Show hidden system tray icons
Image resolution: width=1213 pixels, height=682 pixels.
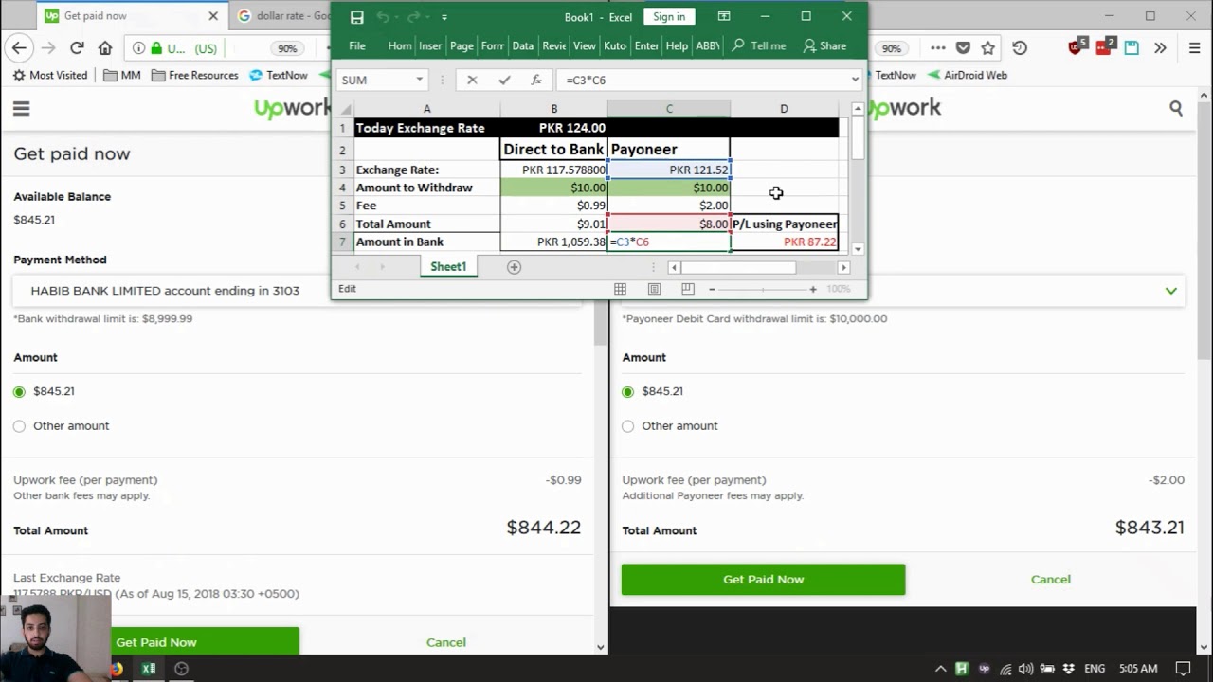click(x=940, y=669)
